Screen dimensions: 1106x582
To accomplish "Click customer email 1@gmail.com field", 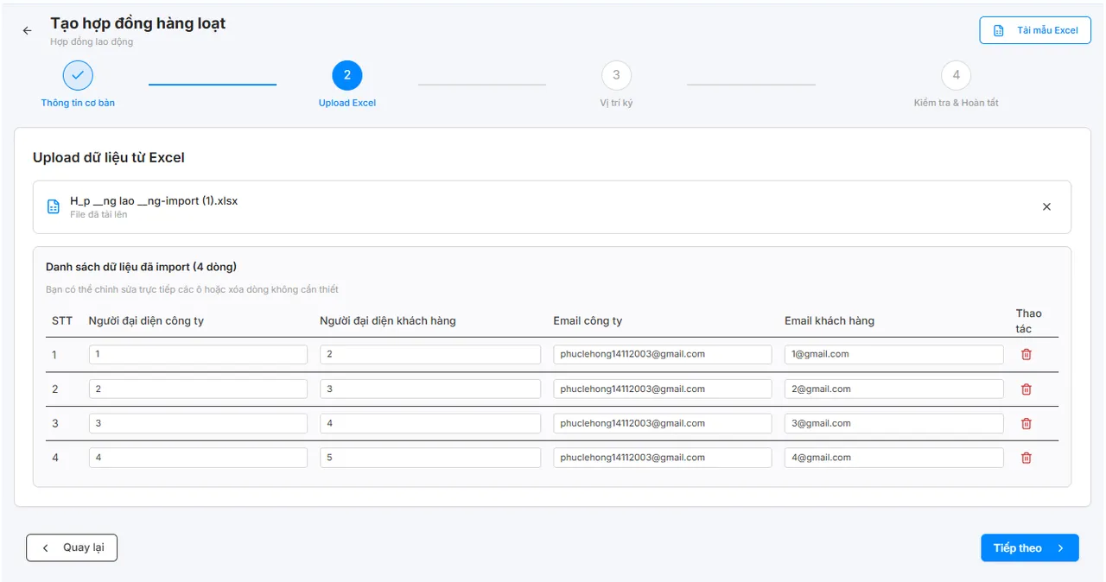I will [893, 354].
